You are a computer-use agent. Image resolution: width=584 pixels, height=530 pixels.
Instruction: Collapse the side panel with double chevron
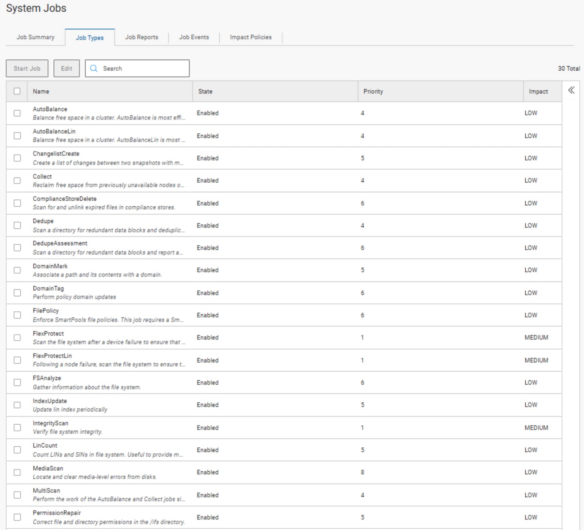click(x=571, y=90)
